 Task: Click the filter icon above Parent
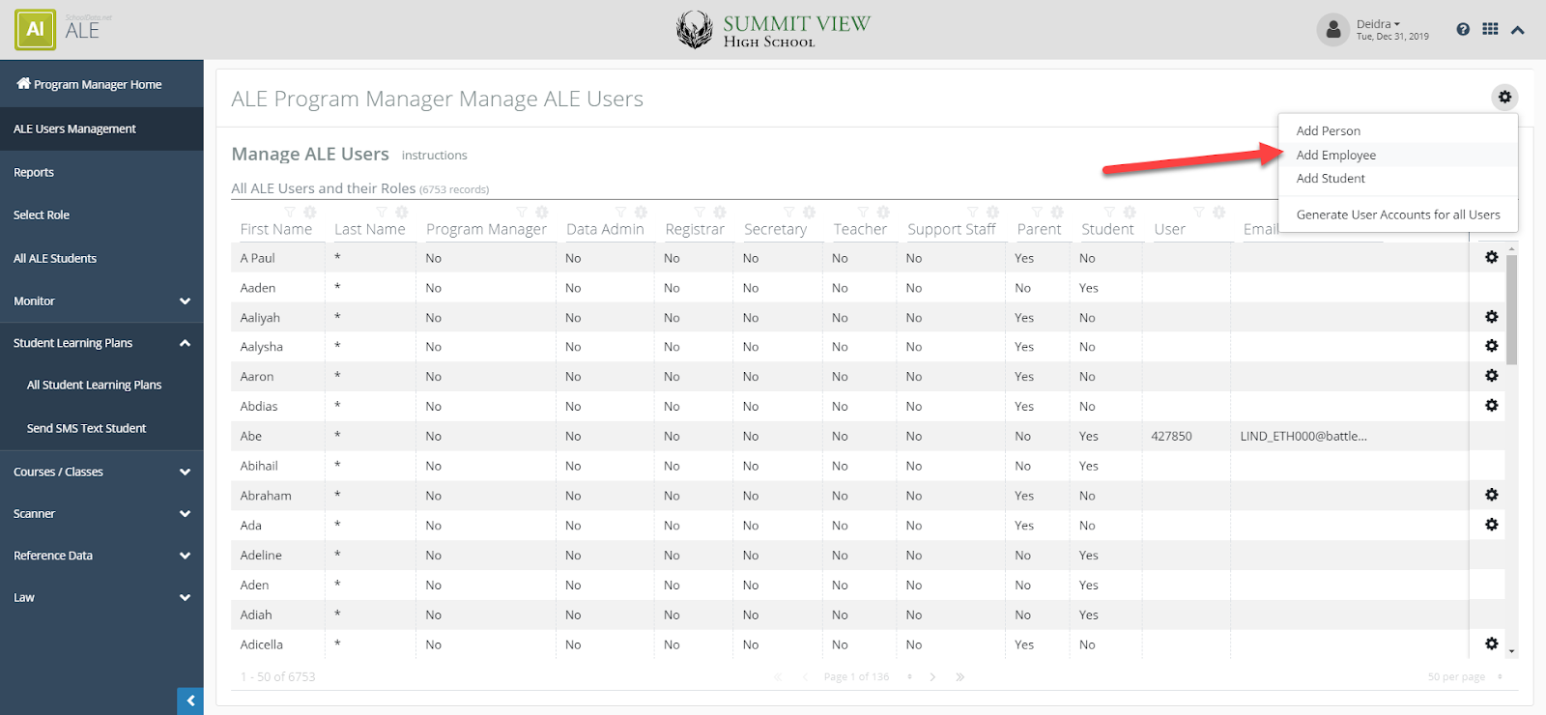[1037, 212]
